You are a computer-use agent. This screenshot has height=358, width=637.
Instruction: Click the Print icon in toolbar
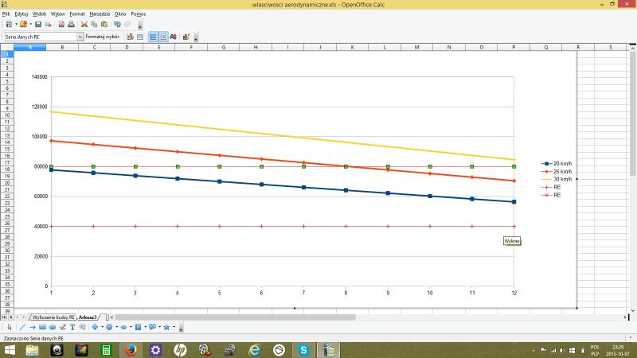(71, 25)
